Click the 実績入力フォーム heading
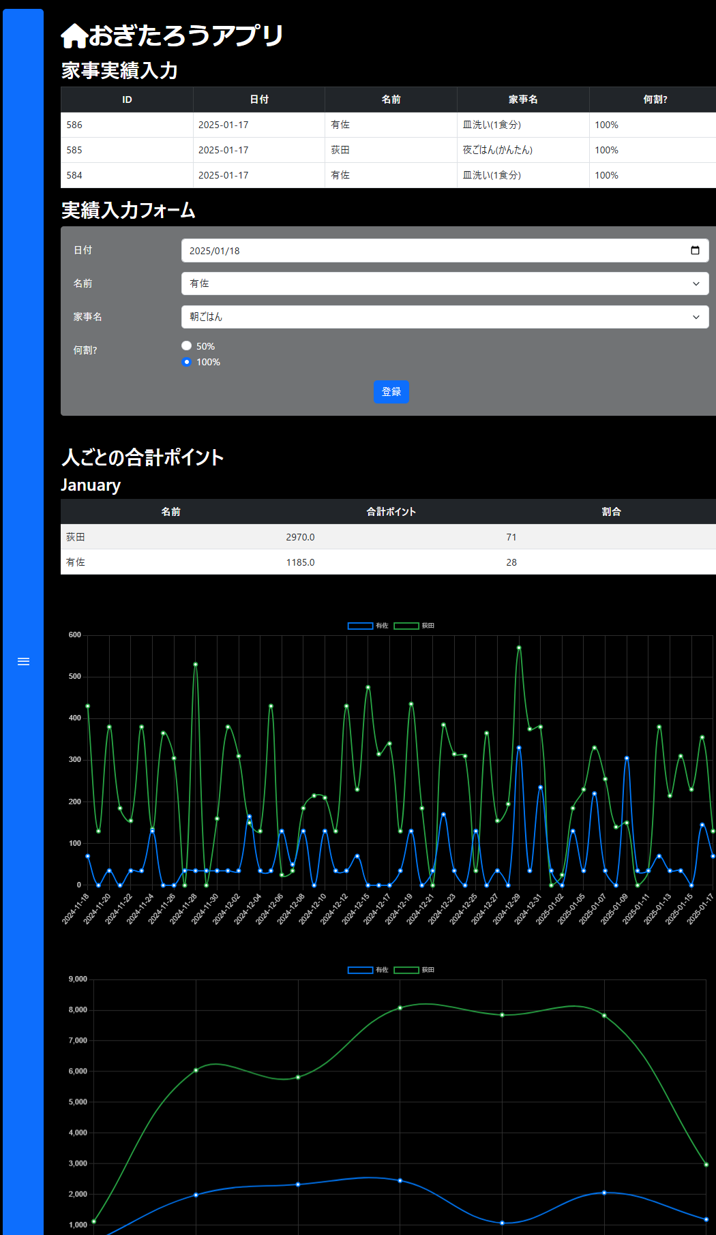Image resolution: width=716 pixels, height=1235 pixels. click(x=128, y=210)
